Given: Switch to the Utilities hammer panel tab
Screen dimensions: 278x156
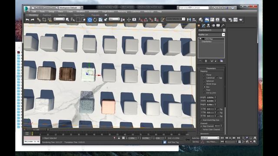Looking at the screenshot, I should click(223, 26).
